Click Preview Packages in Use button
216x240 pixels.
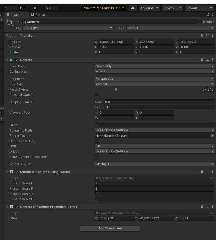(x=104, y=8)
